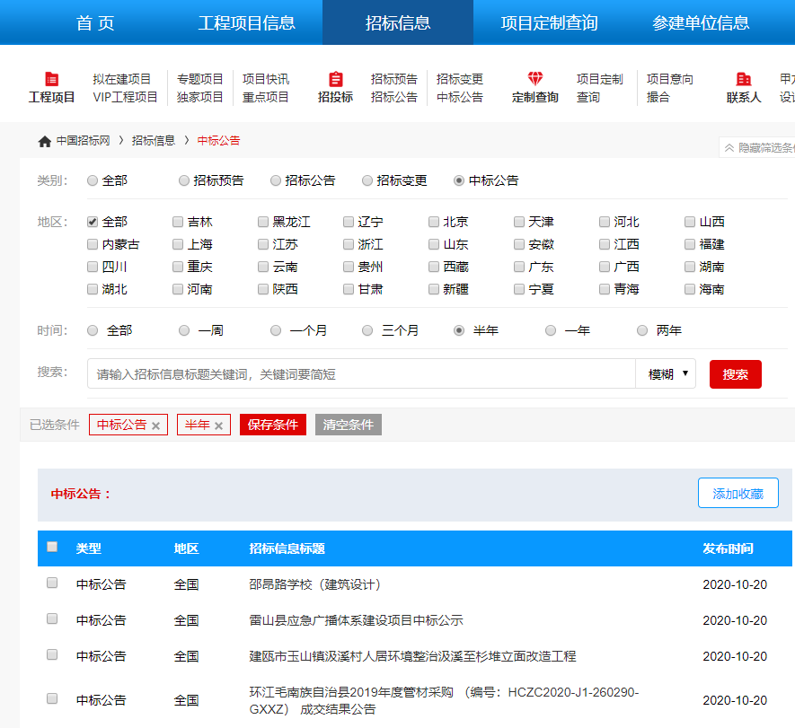795x728 pixels.
Task: Open the 首页 top navigation tab
Action: click(95, 22)
